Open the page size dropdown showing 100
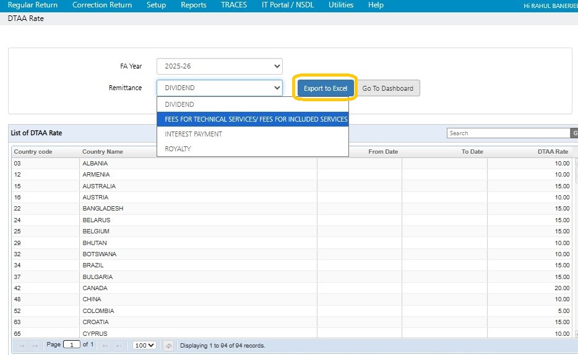 [x=144, y=346]
